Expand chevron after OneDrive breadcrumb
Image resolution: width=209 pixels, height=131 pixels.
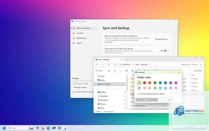pyautogui.click(x=133, y=65)
